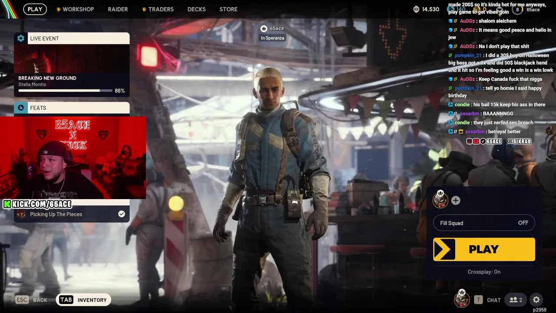Click the 14,530 currency amount
The width and height of the screenshot is (556, 313).
430,9
